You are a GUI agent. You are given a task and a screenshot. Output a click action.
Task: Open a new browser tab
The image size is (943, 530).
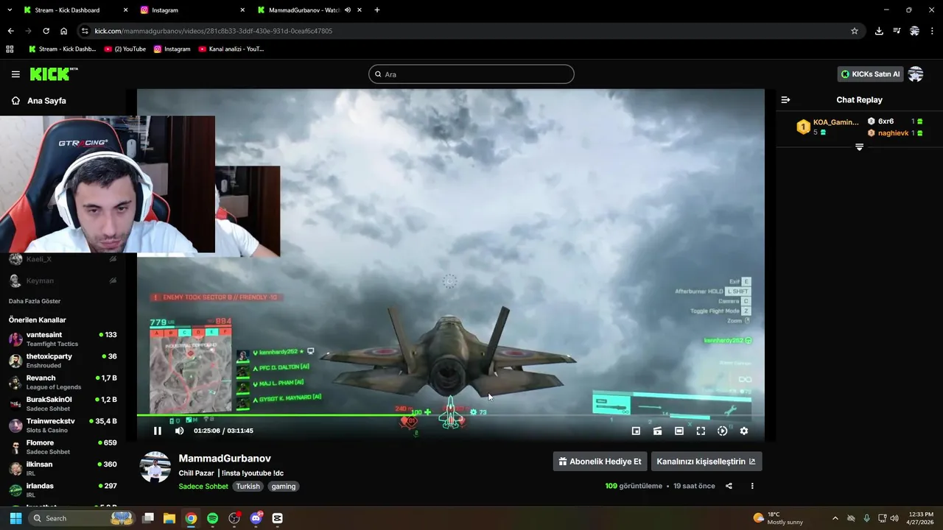click(x=377, y=10)
